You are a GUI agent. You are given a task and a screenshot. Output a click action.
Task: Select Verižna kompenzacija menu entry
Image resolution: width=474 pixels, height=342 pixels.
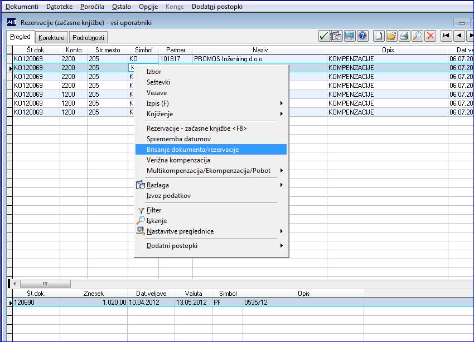pyautogui.click(x=178, y=160)
